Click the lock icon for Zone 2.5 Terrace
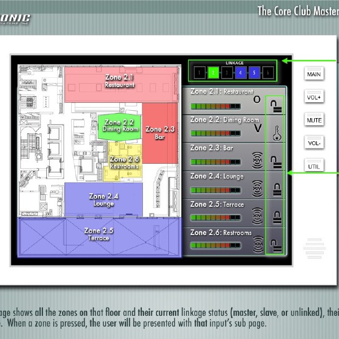The width and height of the screenshot is (339, 339). (x=276, y=216)
